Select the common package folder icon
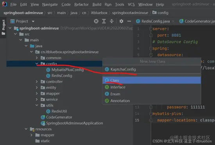The image size is (215, 145). point(43,58)
